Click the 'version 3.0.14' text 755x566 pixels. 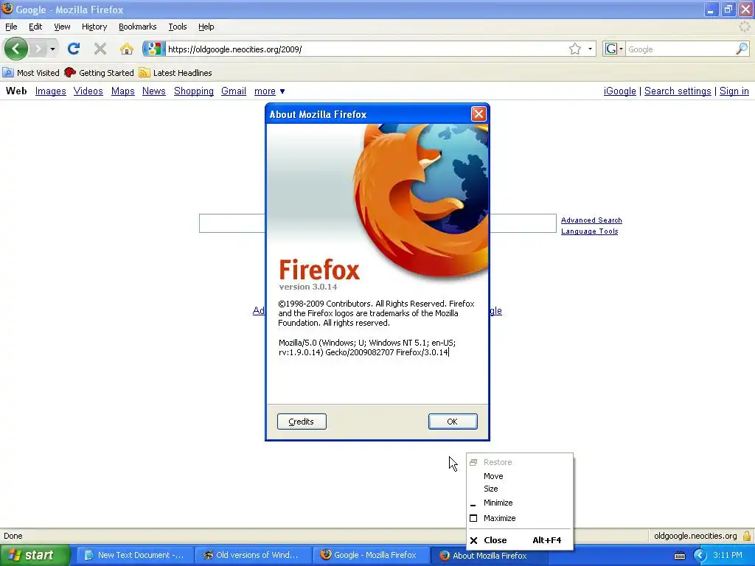click(308, 287)
